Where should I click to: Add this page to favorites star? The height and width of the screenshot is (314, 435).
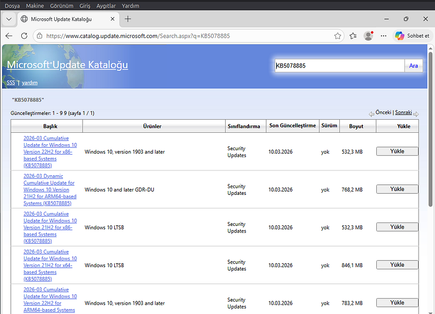coord(337,36)
